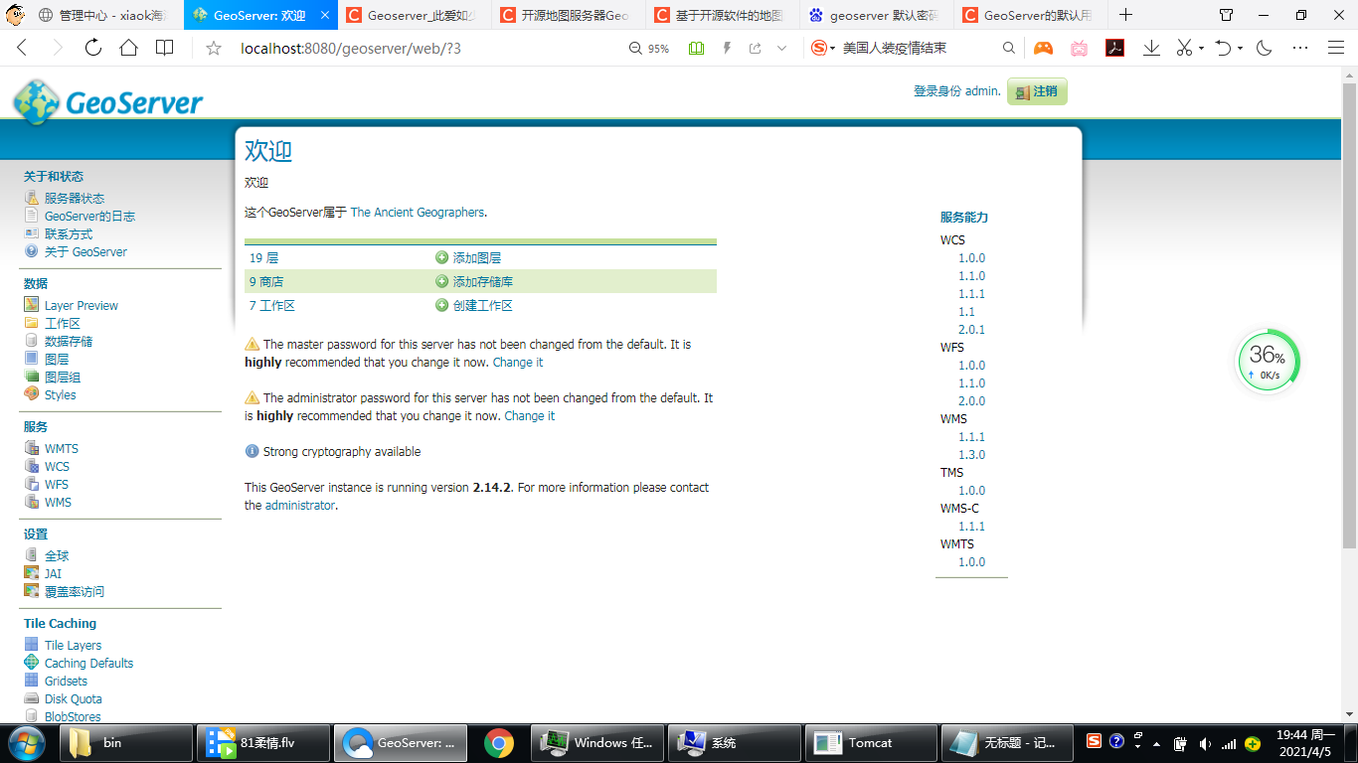Open 覆盖率访问 coverage access settings
Viewport: 1358px width, 763px height.
point(74,592)
